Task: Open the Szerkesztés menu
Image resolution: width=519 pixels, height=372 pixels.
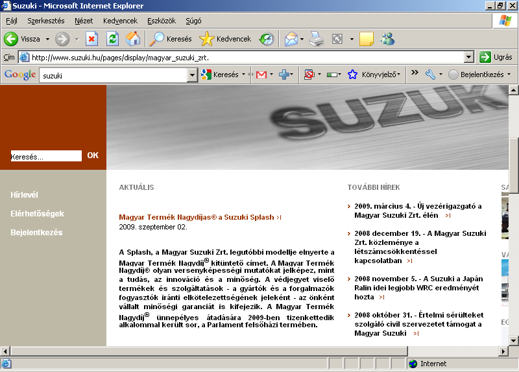Action: [x=46, y=21]
